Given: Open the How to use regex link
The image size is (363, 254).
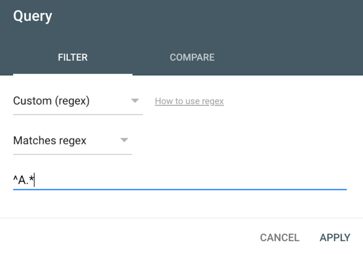Looking at the screenshot, I should coord(189,101).
